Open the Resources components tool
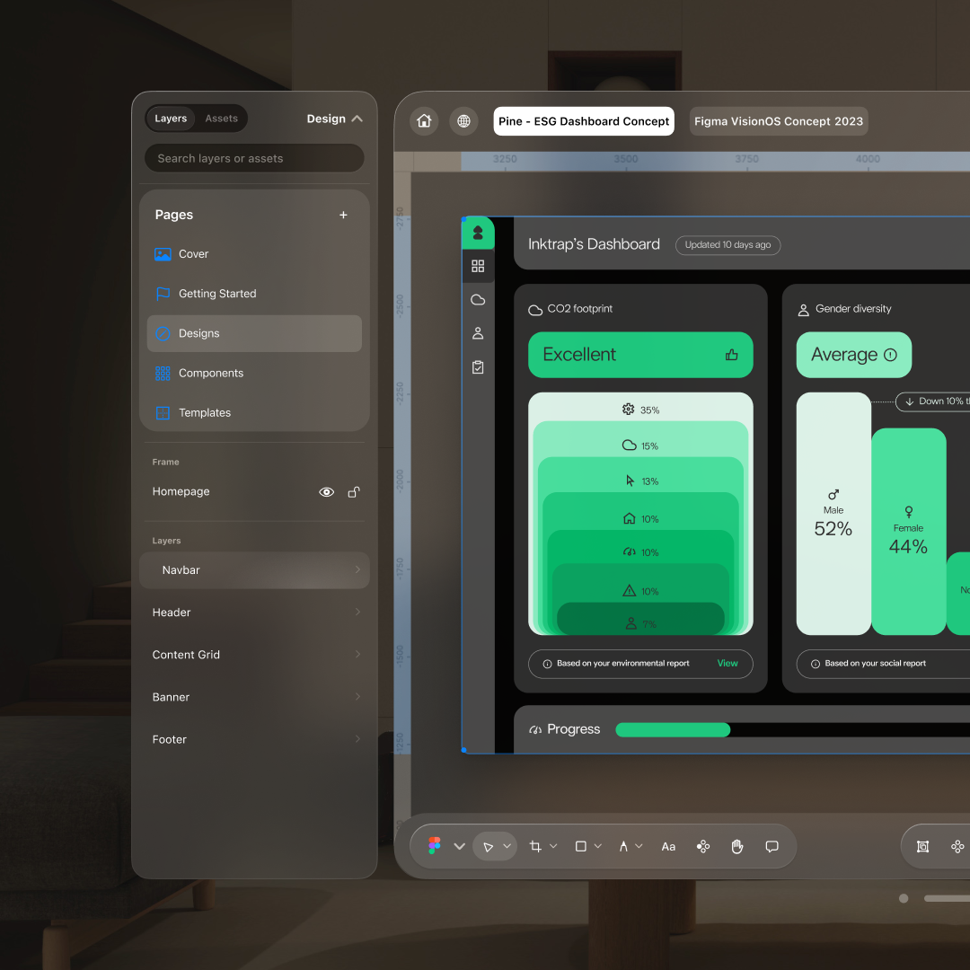 pyautogui.click(x=702, y=846)
